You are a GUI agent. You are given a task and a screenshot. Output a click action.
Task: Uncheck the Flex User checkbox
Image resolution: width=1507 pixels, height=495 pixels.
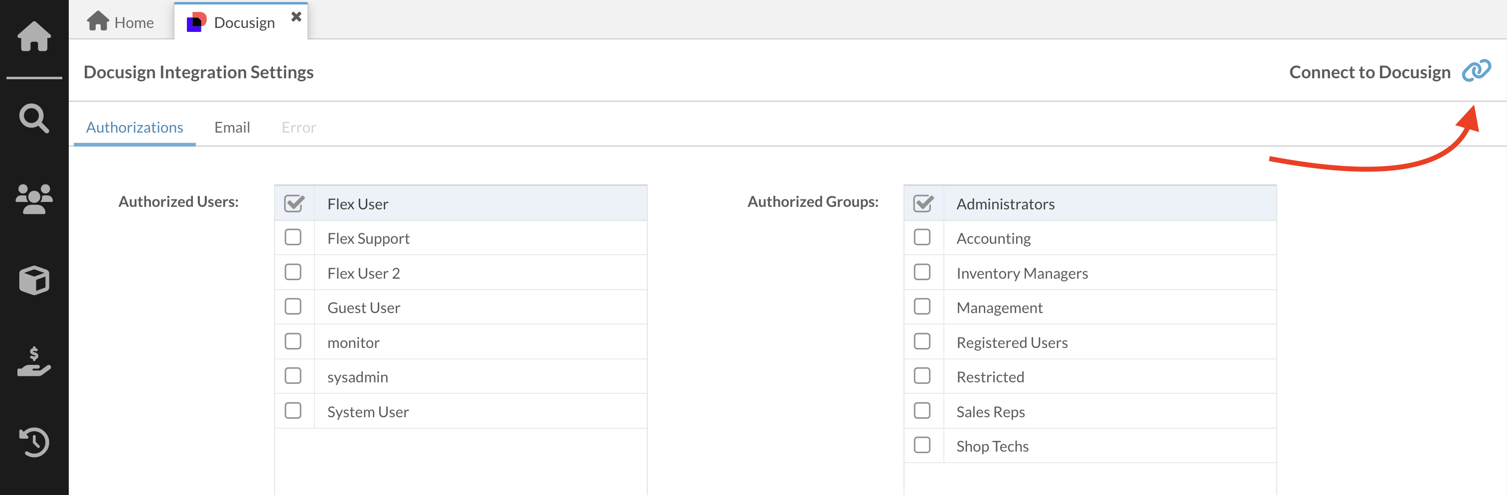coord(294,203)
